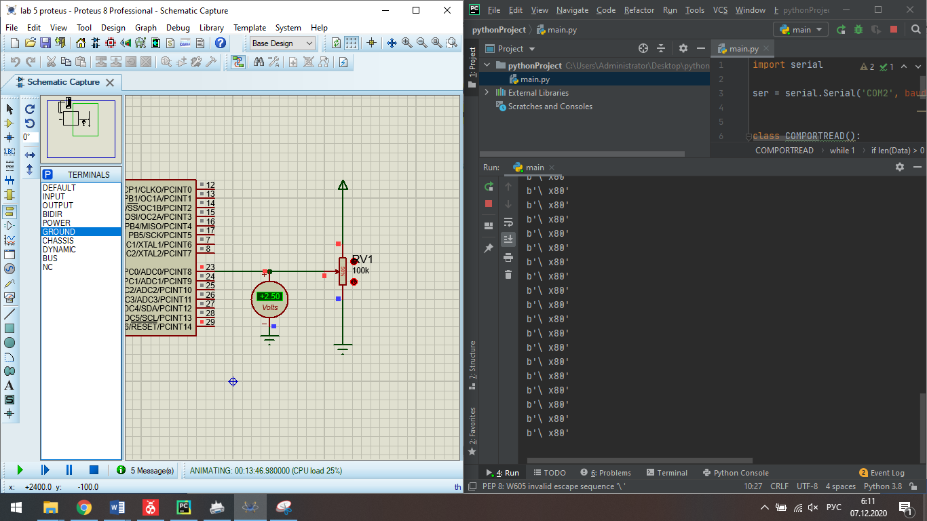Stop the Proteus simulation
This screenshot has width=927, height=521.
tap(94, 469)
